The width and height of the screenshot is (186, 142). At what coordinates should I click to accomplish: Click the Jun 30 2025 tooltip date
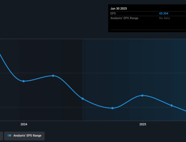[119, 9]
